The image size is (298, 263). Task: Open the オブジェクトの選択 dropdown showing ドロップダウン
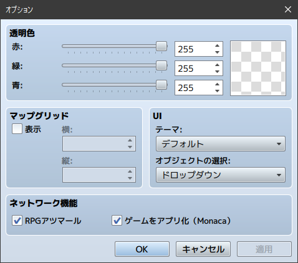(x=221, y=175)
